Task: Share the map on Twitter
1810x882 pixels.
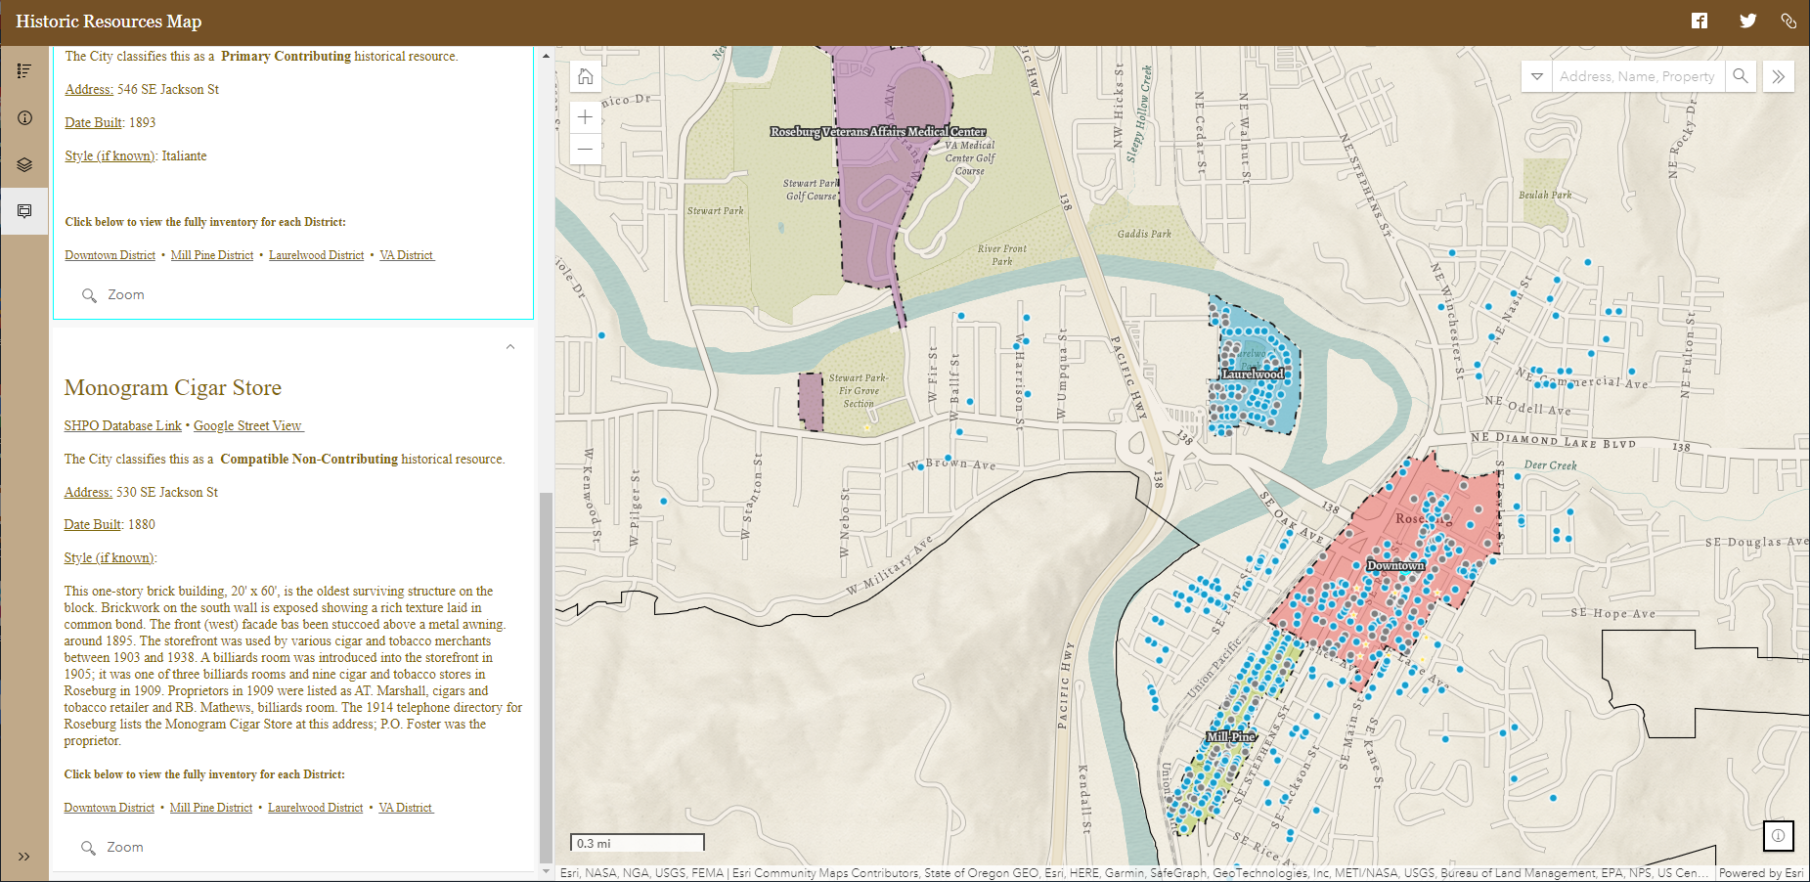Action: (1747, 21)
